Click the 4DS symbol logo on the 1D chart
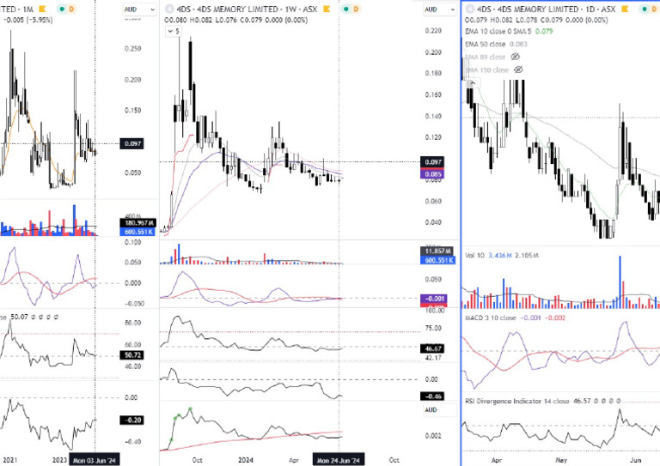Viewport: 660px width, 466px height. (x=470, y=9)
